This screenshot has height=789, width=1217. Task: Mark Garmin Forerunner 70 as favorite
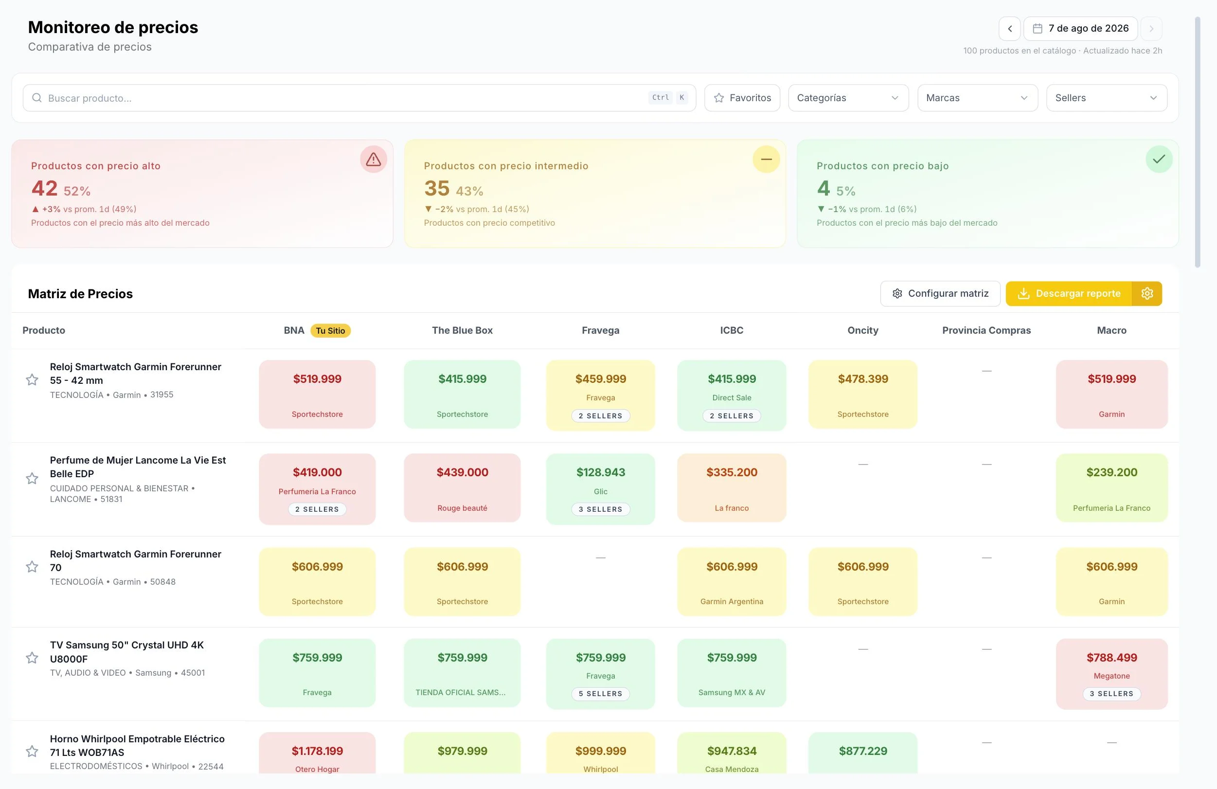(32, 567)
